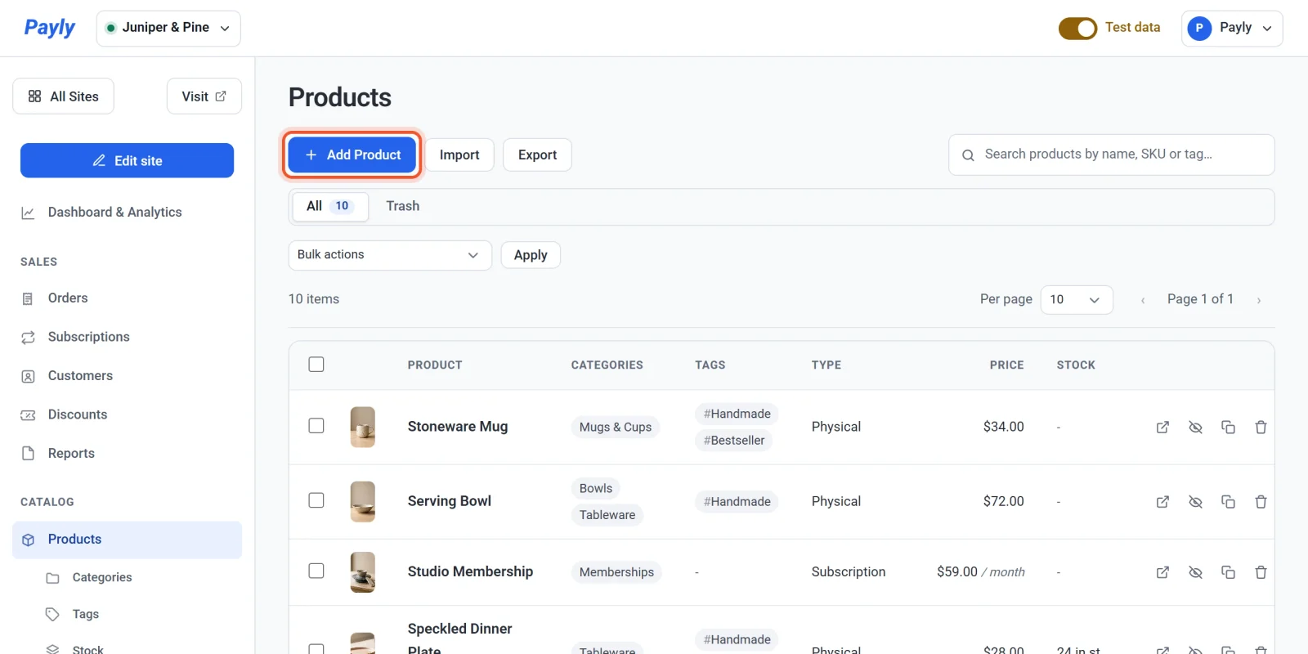Click the Mugs & Cups category chip
Image resolution: width=1308 pixels, height=654 pixels.
pyautogui.click(x=616, y=427)
